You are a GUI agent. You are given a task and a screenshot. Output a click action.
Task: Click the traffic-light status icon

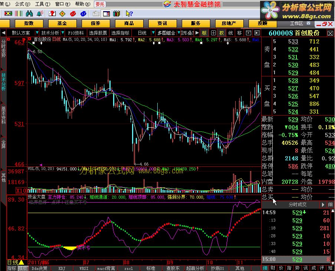(8, 14)
